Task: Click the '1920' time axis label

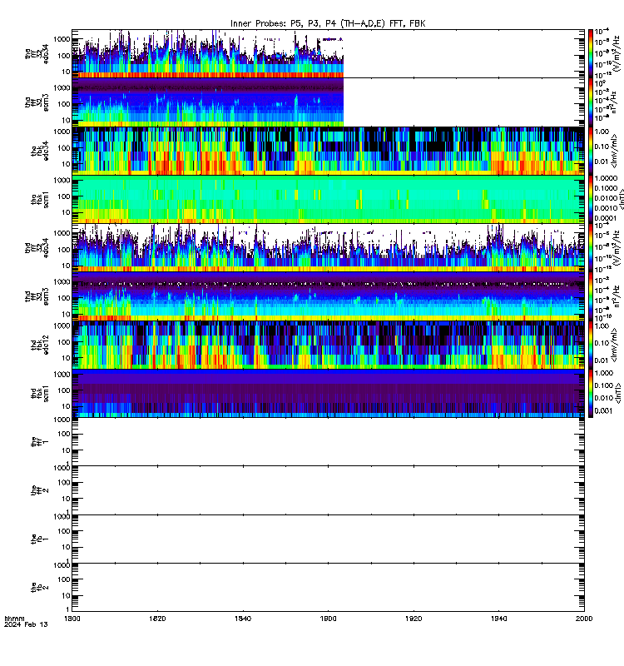Action: pos(414,619)
